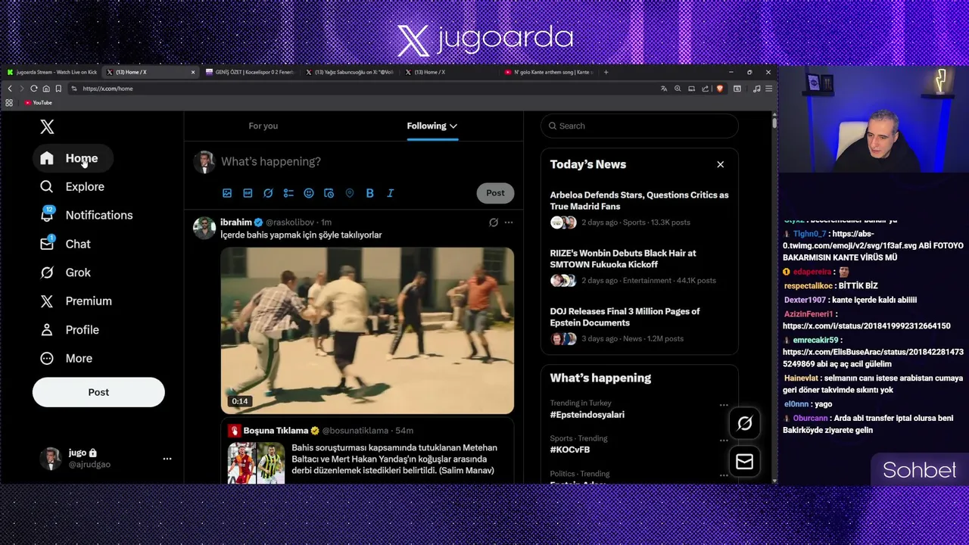Image resolution: width=969 pixels, height=545 pixels.
Task: Open #KOCvFB trending topic
Action: pos(570,450)
